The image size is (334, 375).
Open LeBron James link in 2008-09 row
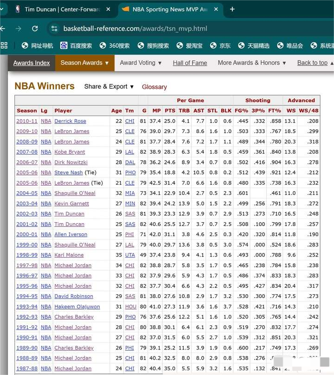[72, 142]
